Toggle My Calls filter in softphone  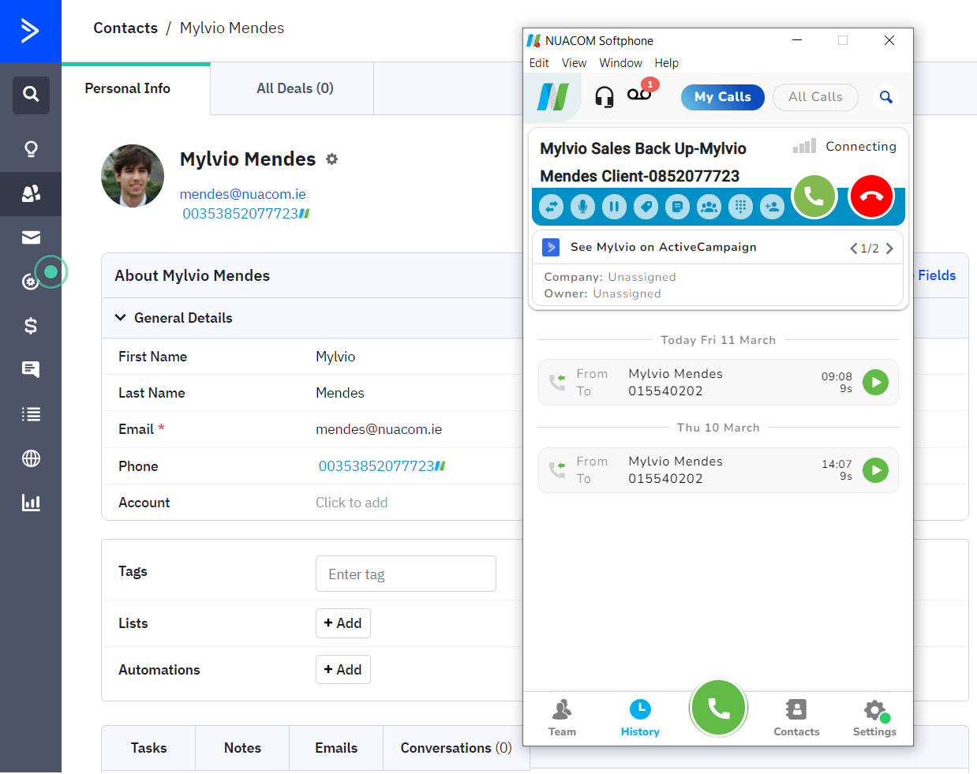point(723,97)
